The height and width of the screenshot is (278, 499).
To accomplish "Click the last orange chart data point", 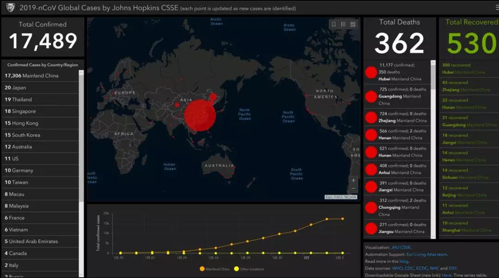I will pyautogui.click(x=342, y=219).
